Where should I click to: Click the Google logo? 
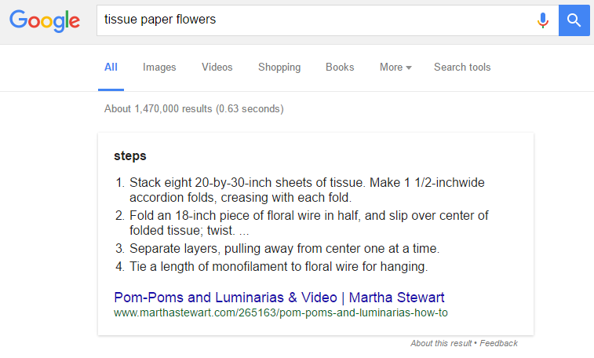45,20
